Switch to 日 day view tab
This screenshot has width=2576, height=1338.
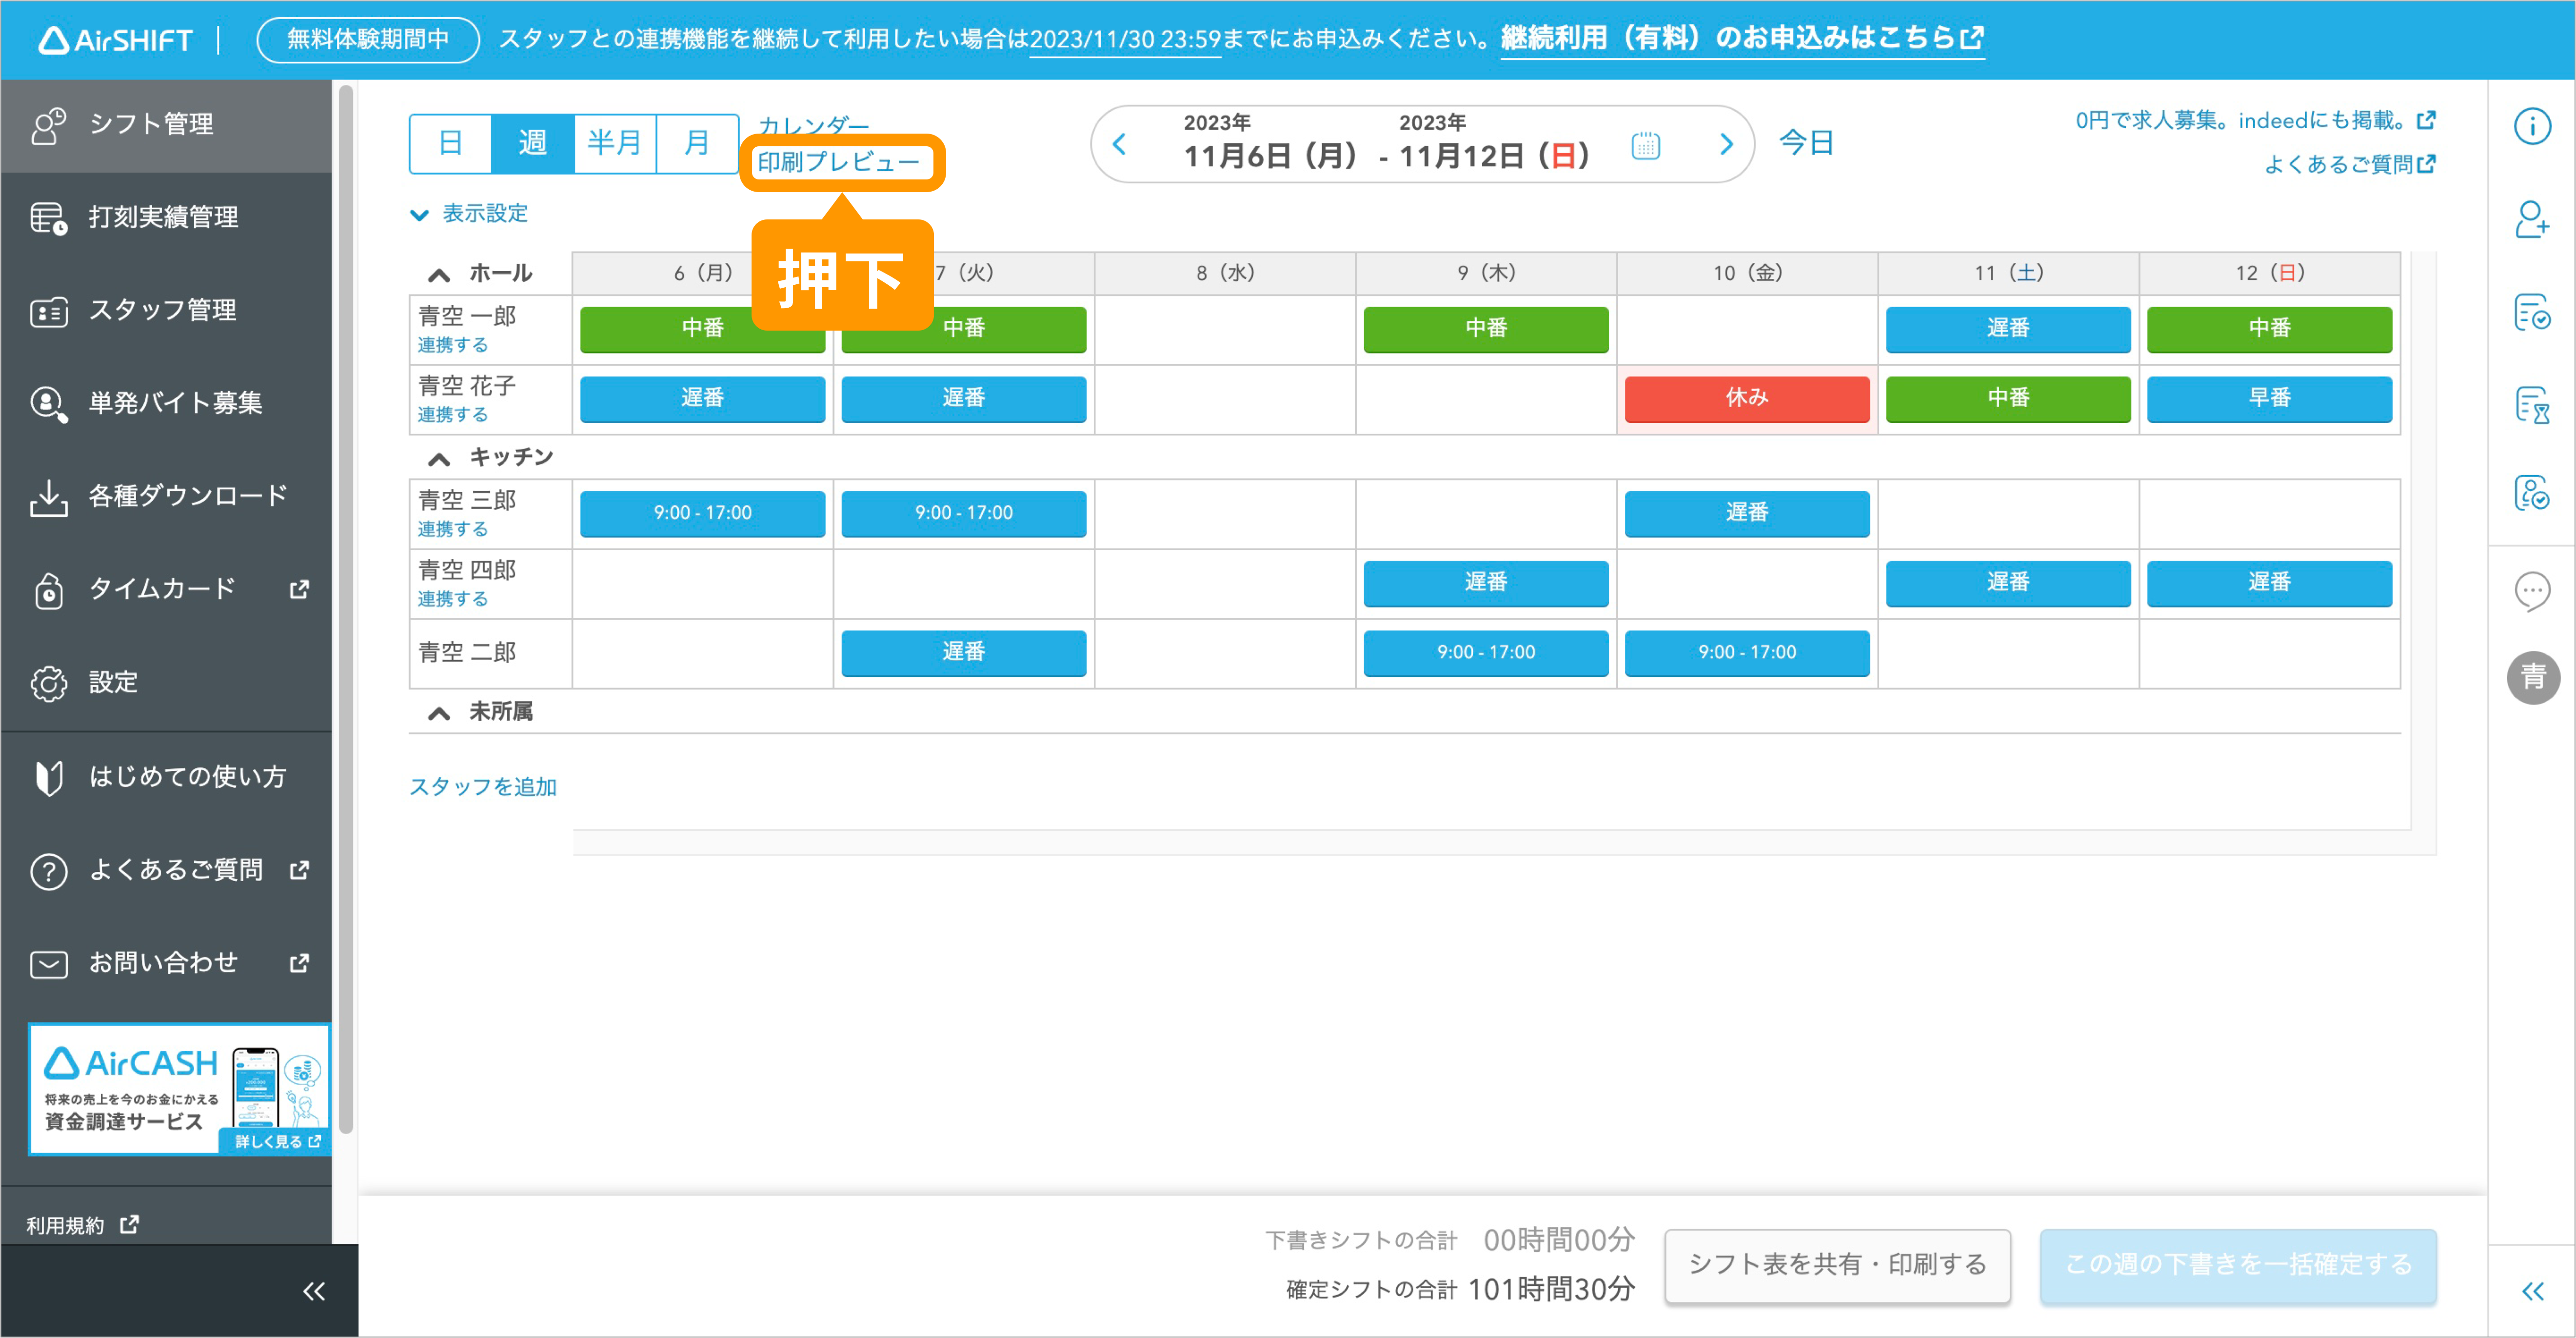tap(451, 143)
